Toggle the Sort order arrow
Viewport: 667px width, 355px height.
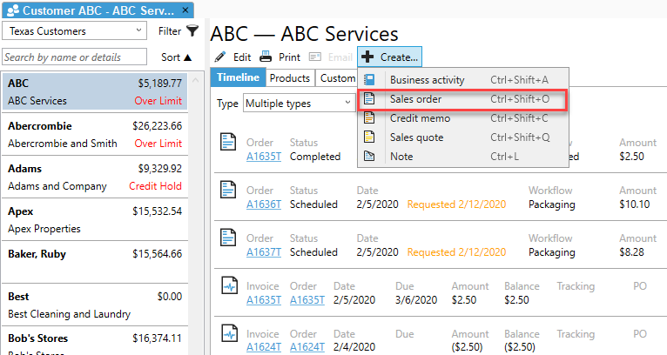pyautogui.click(x=187, y=57)
